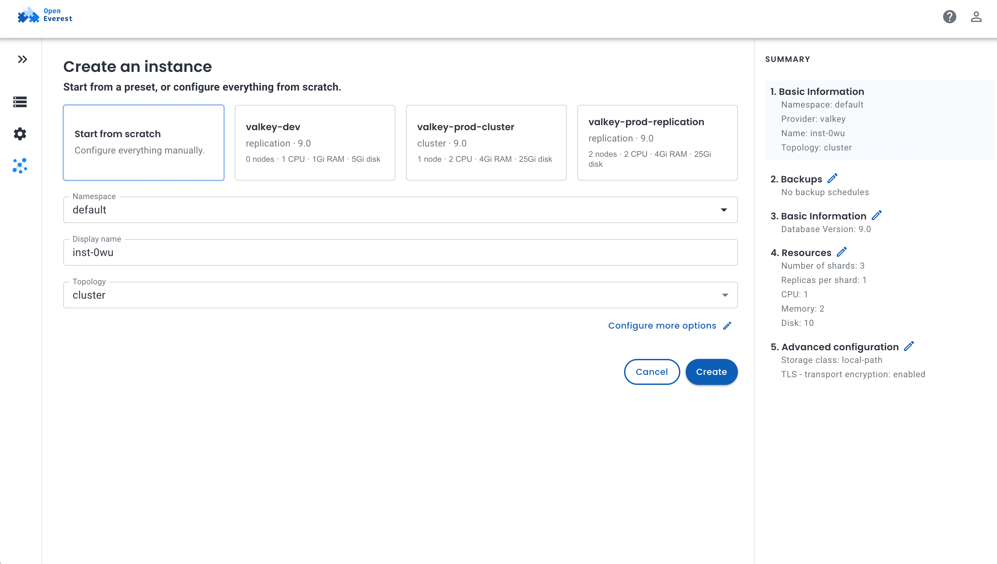Image resolution: width=997 pixels, height=564 pixels.
Task: Click the Cancel button
Action: click(x=652, y=372)
